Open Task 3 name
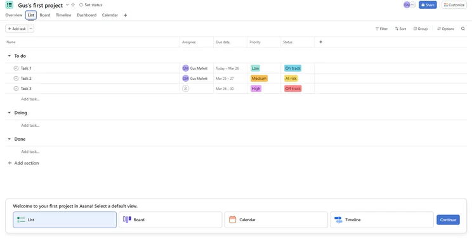472x239 pixels. [26, 89]
